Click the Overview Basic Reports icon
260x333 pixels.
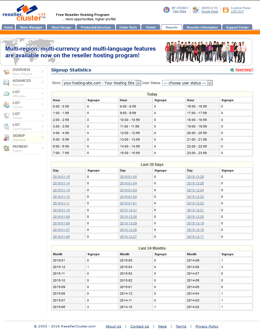point(6,72)
